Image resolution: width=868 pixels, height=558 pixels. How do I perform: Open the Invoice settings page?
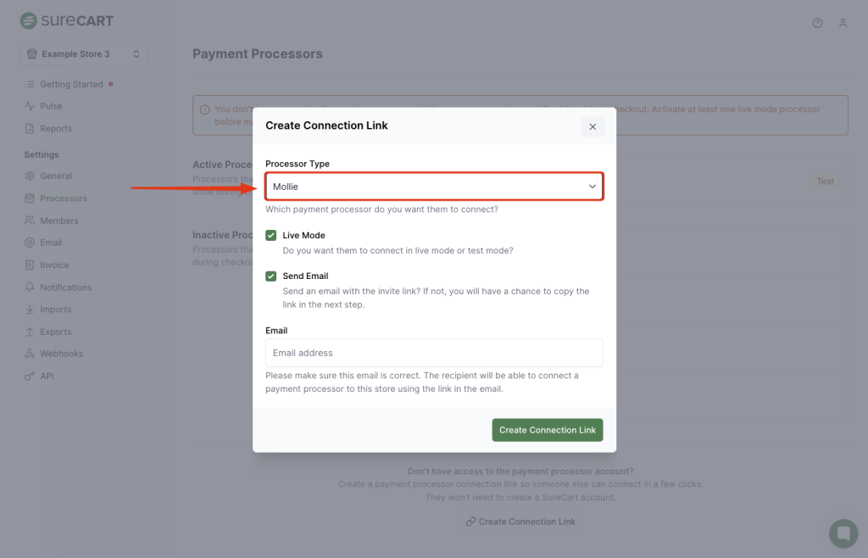[54, 265]
